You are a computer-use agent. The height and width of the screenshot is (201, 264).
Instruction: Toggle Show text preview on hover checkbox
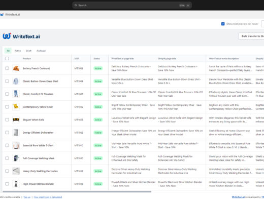coord(223,24)
